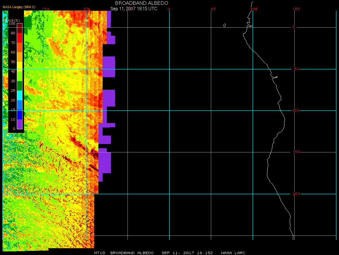The image size is (339, 255).
Task: Click the purple 0–10% legend swatch
Action: (19, 124)
